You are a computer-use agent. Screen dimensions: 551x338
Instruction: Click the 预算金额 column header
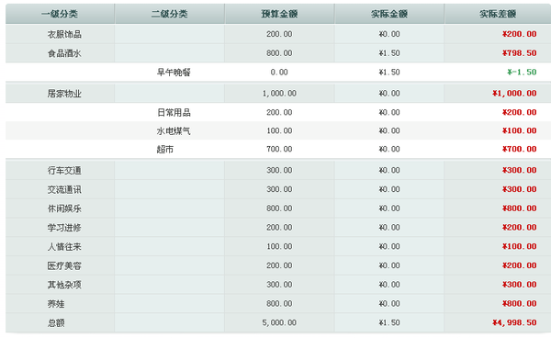click(x=279, y=14)
